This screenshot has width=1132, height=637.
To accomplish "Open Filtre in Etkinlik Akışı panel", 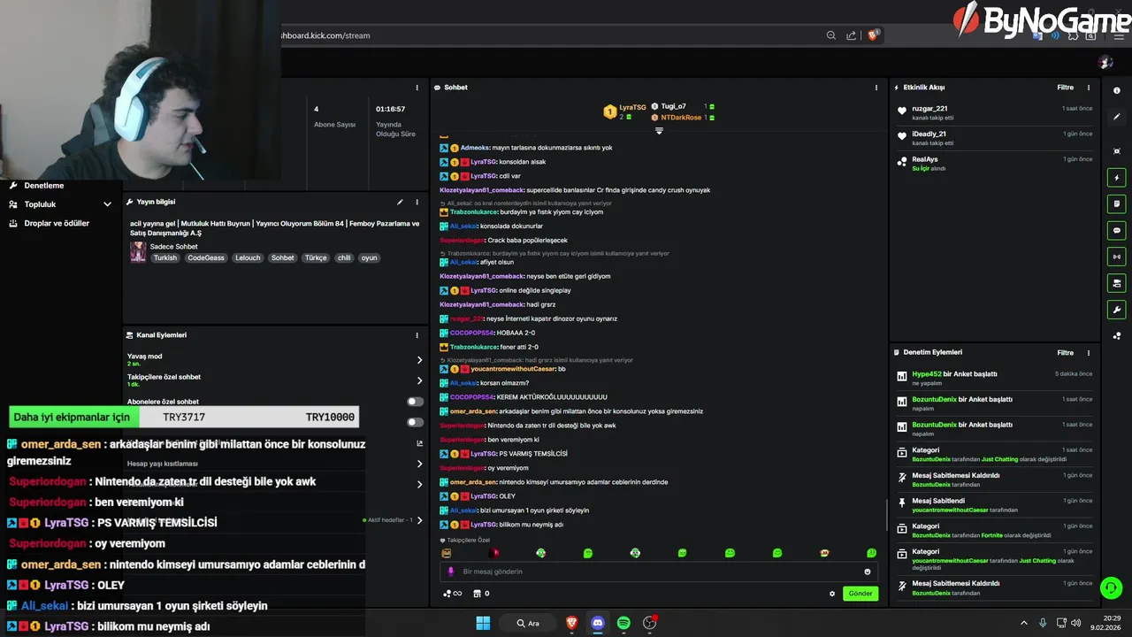I will (1066, 88).
